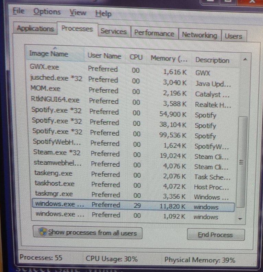Screen dimensions: 263x272
Task: Switch to the Applications tab
Action: point(35,28)
